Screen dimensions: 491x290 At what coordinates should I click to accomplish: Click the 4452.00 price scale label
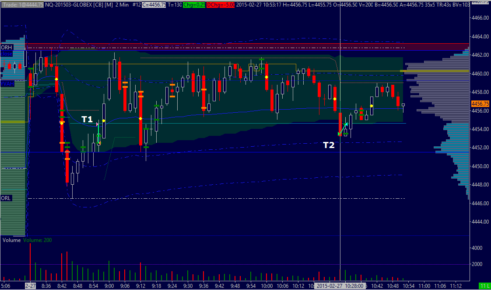click(x=480, y=148)
